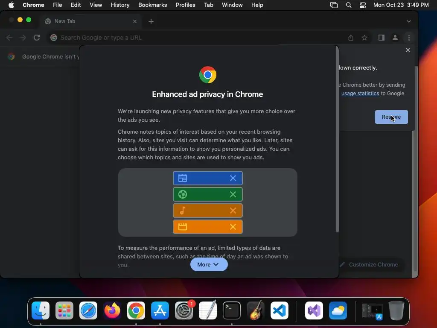
Task: Click the Restore button
Action: tap(391, 117)
